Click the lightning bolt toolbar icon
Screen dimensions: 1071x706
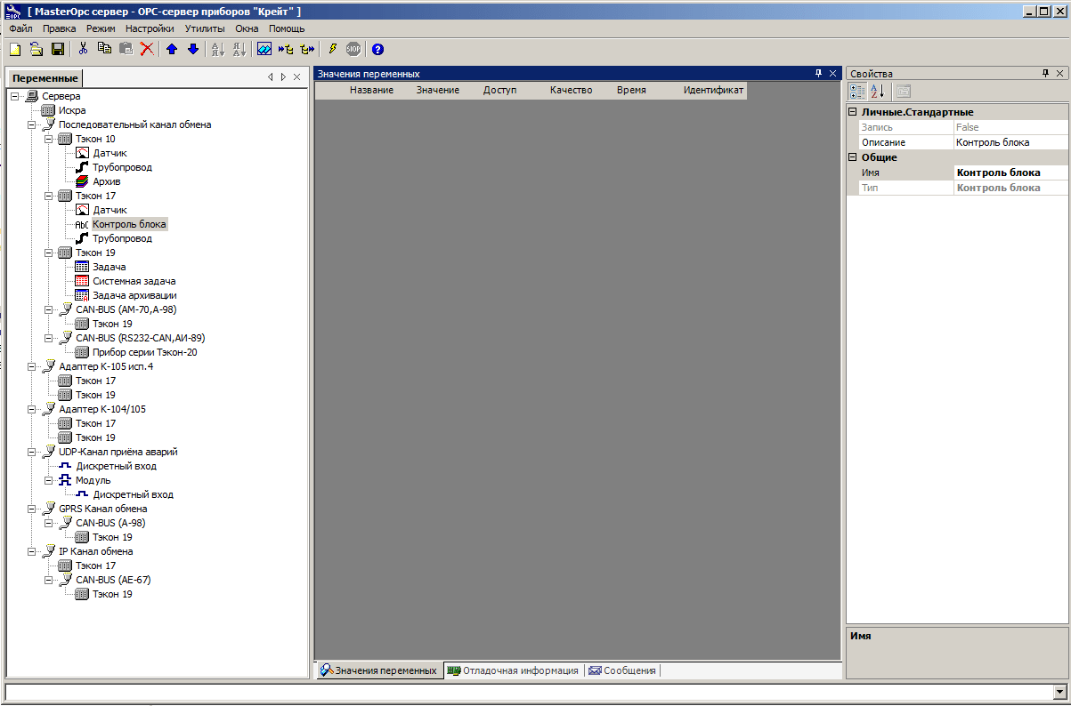point(333,50)
